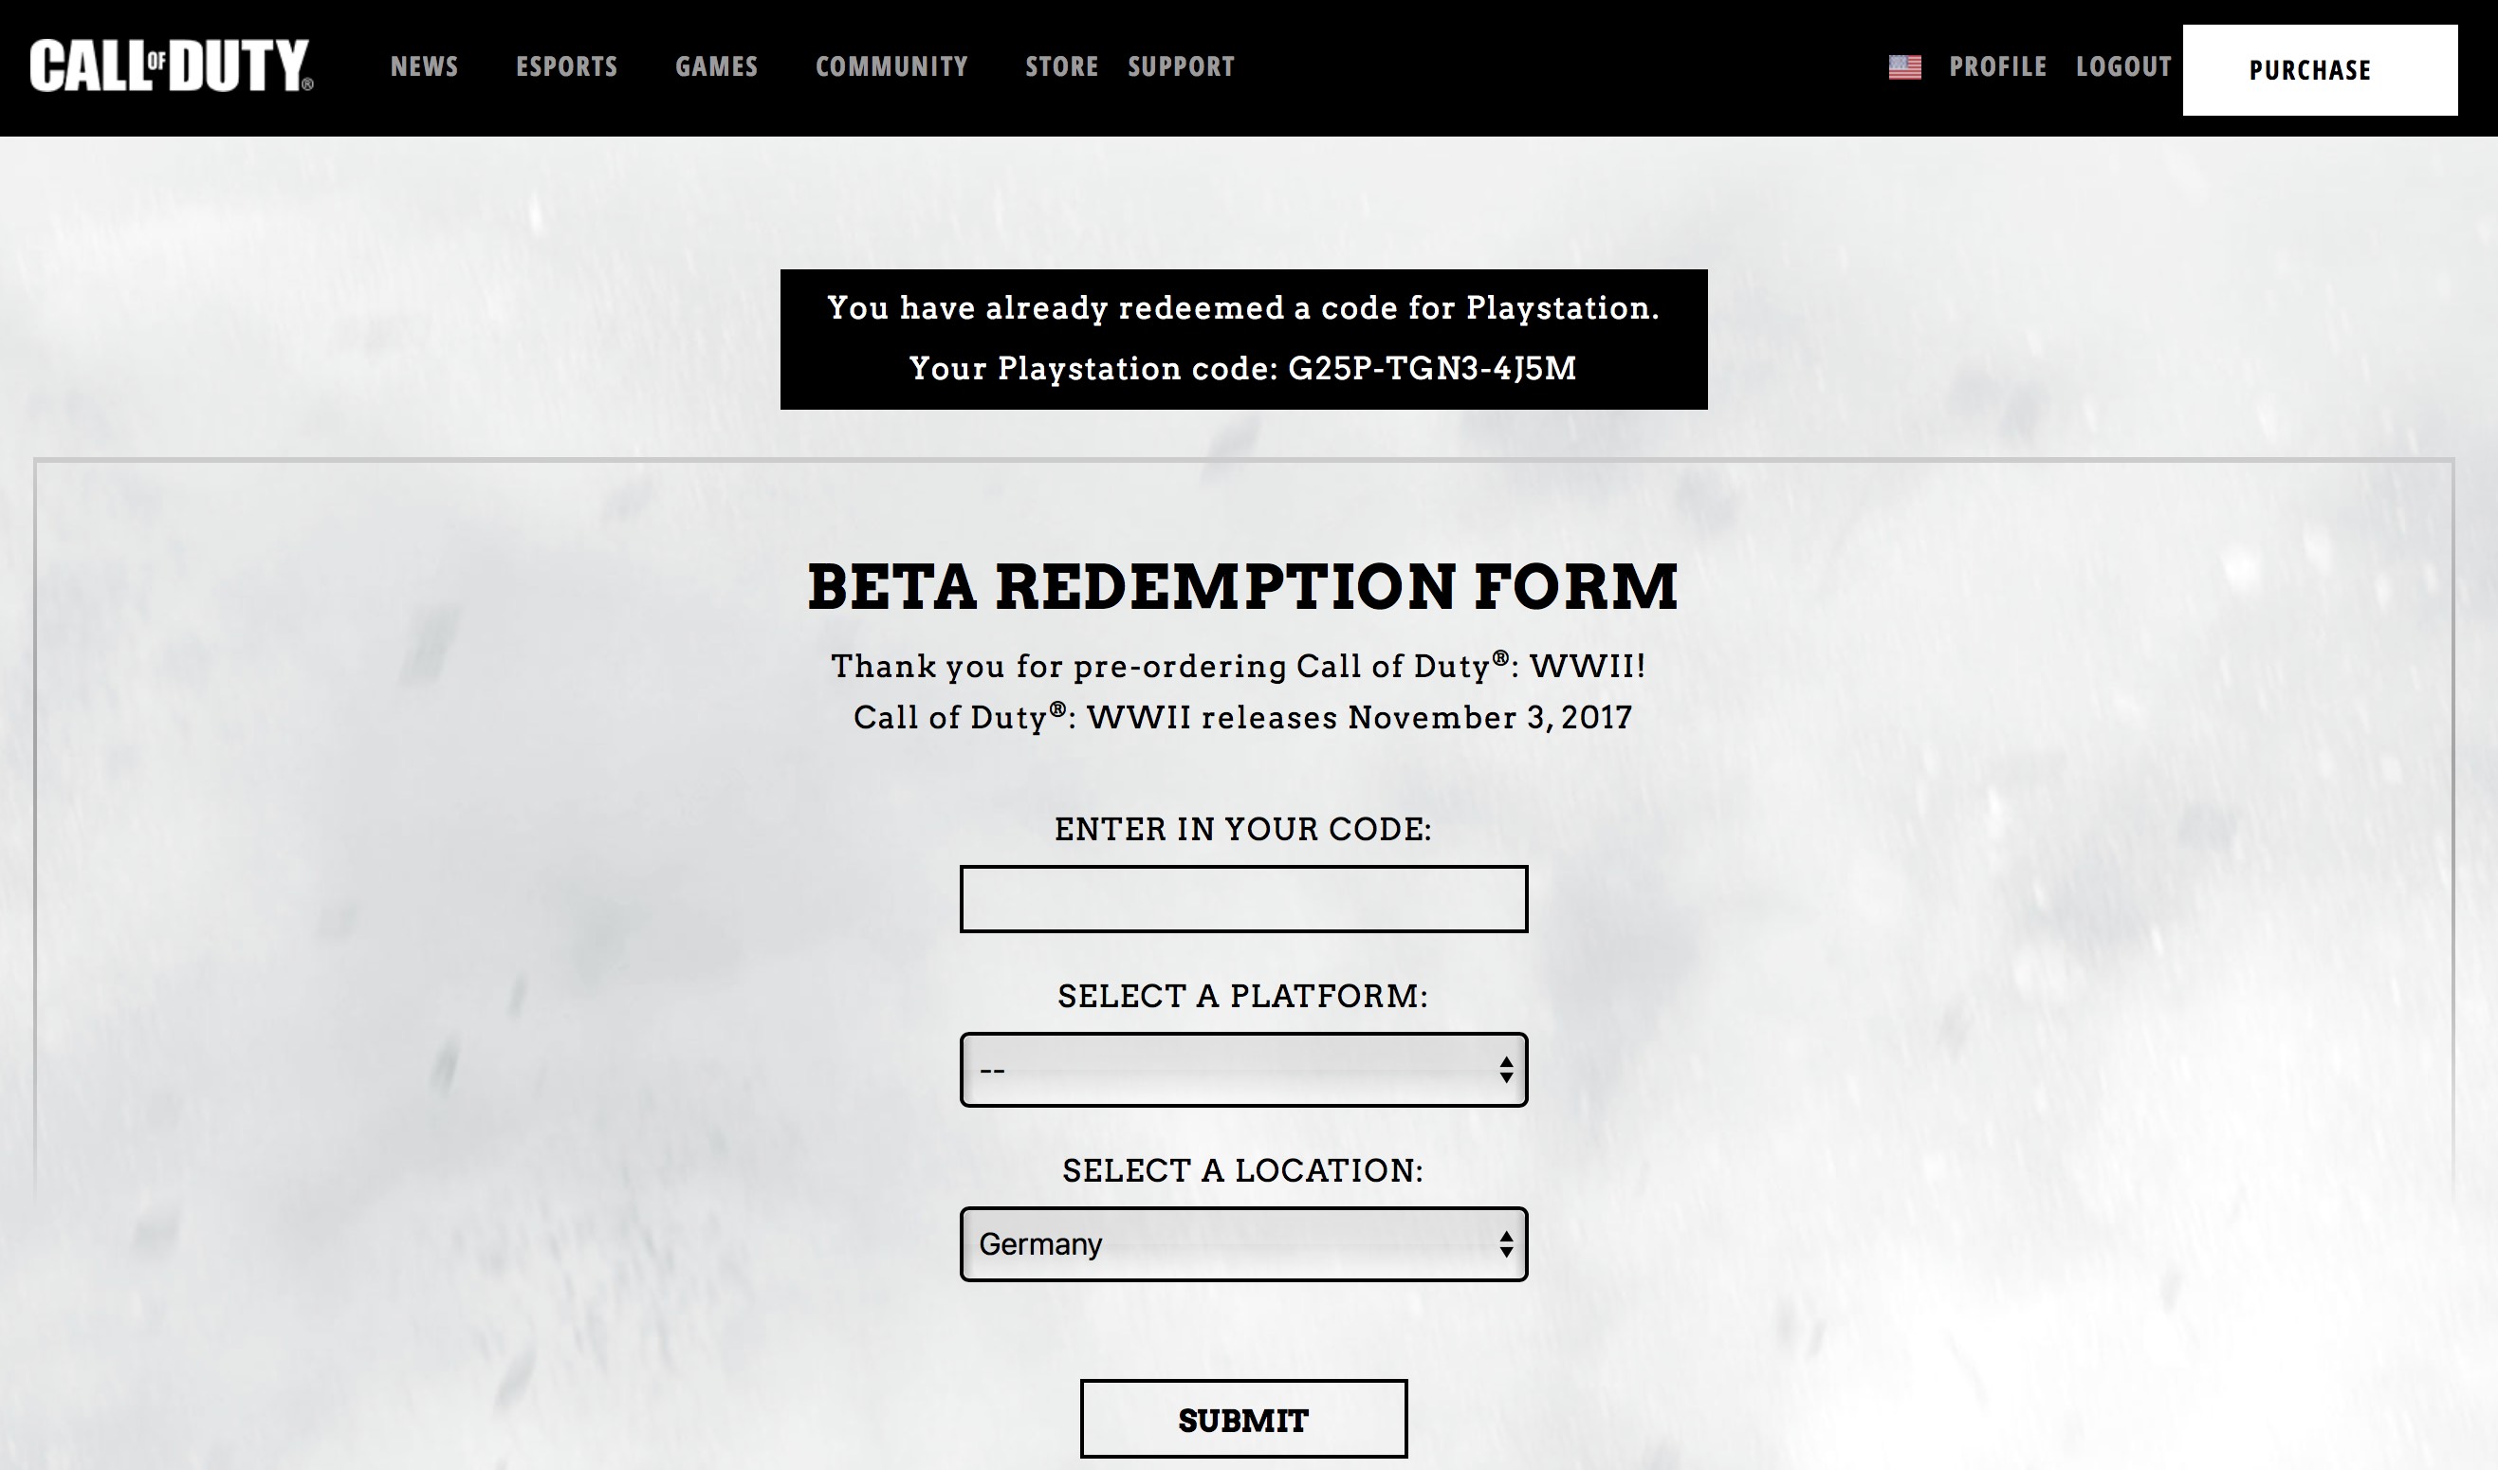The width and height of the screenshot is (2498, 1470).
Task: Select Community in the navigation bar
Action: [891, 66]
